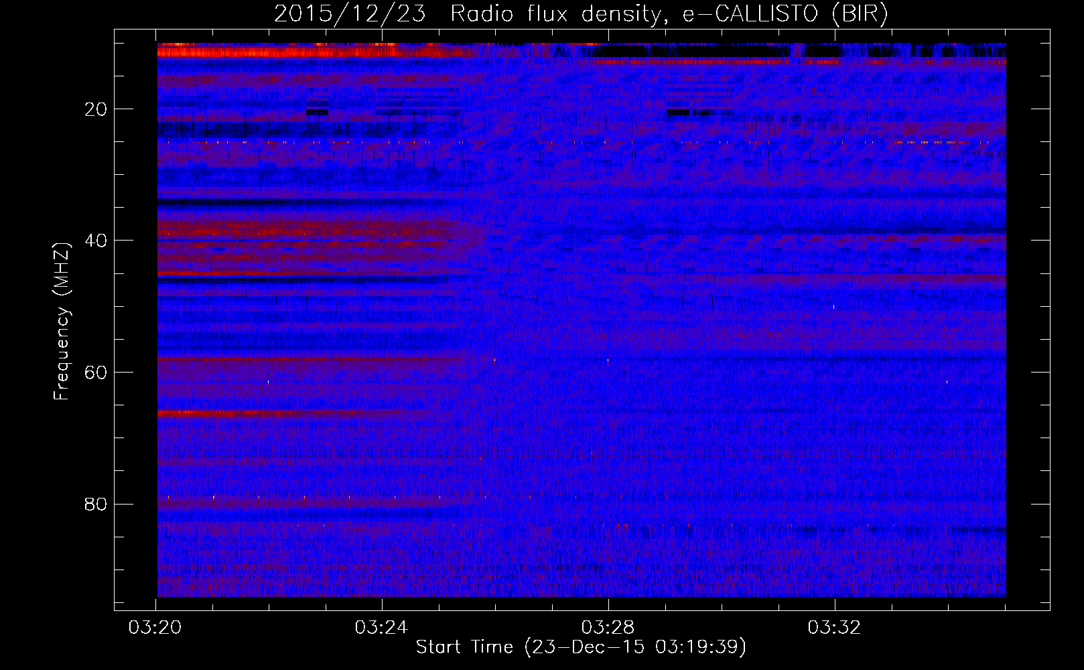Click the 20 frequency tick label
The width and height of the screenshot is (1084, 670).
96,109
